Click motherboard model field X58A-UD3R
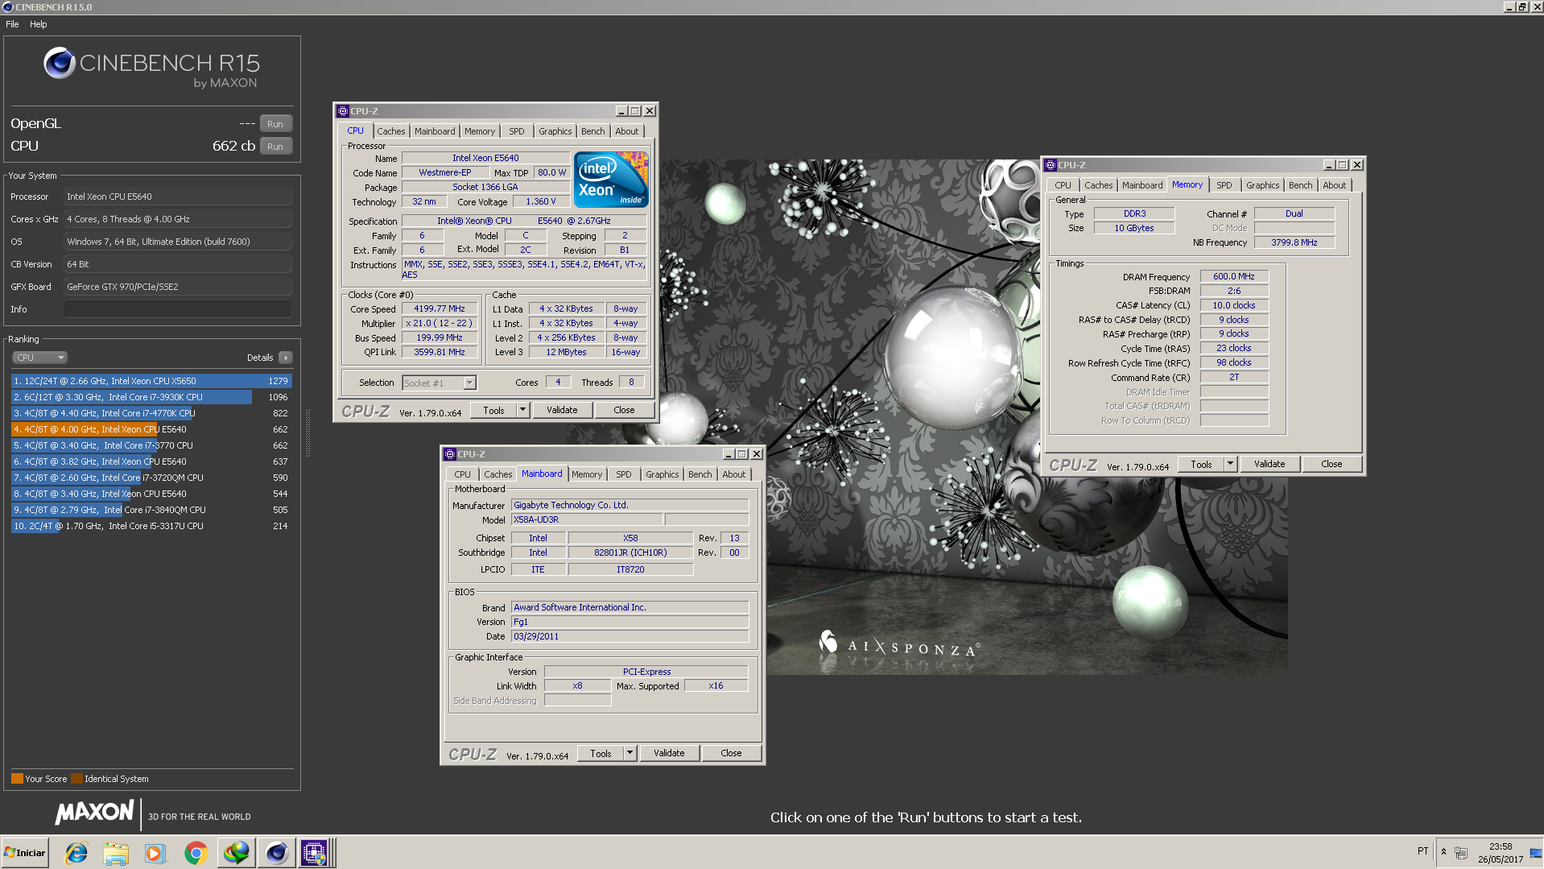This screenshot has width=1544, height=869. coord(586,519)
